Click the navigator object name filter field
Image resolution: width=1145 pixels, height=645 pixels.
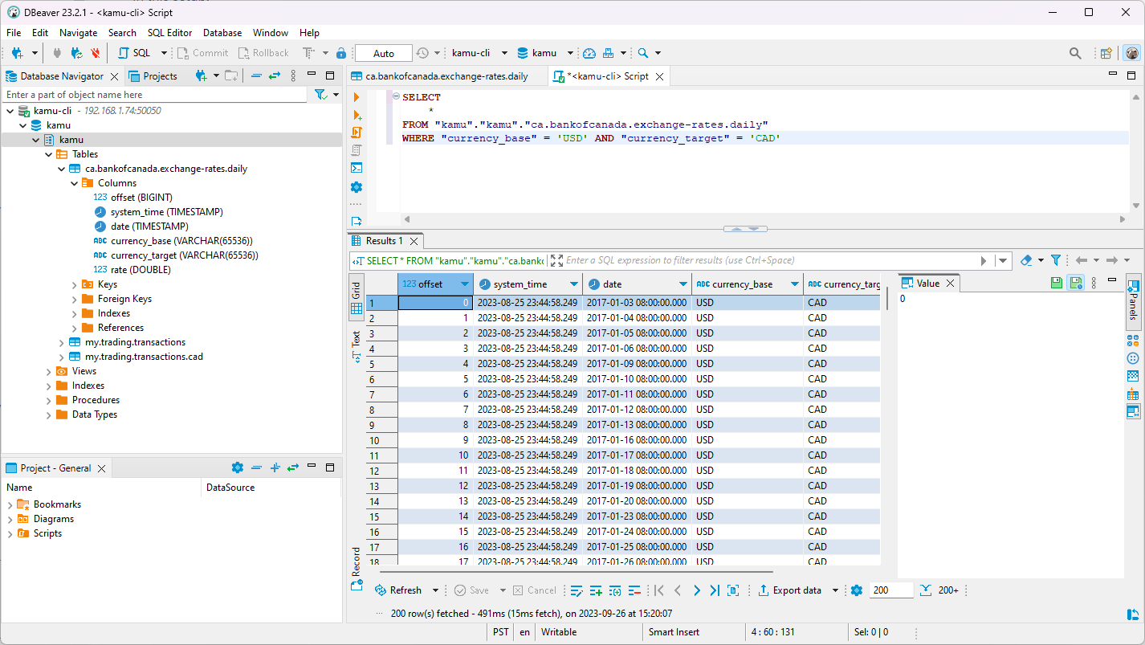[x=154, y=95]
